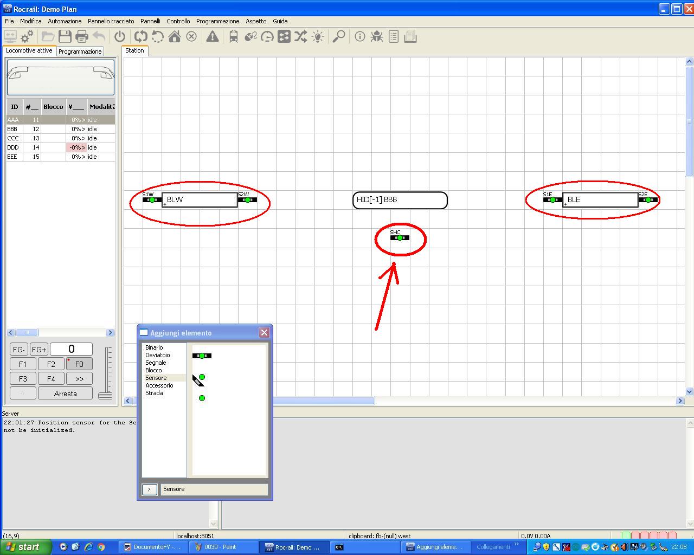The width and height of the screenshot is (694, 555).
Task: Click the HID[-1] BBB block
Action: (x=400, y=200)
